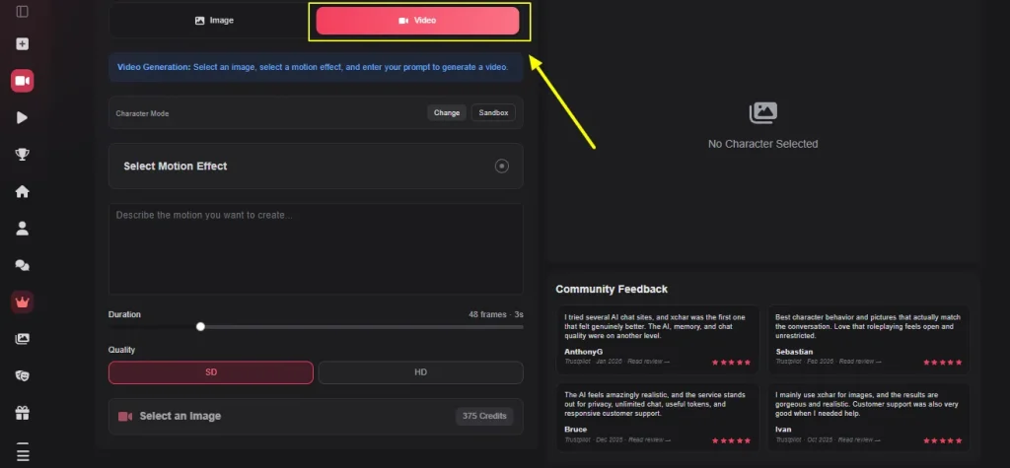
Task: Click the AnthonyG reviewer name
Action: pyautogui.click(x=584, y=352)
